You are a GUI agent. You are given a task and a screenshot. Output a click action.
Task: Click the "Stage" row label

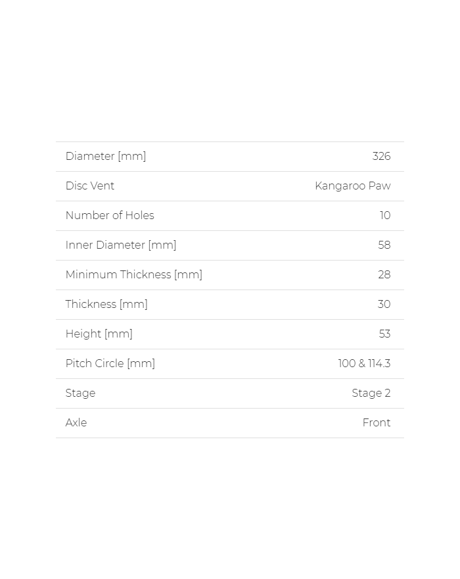[80, 393]
